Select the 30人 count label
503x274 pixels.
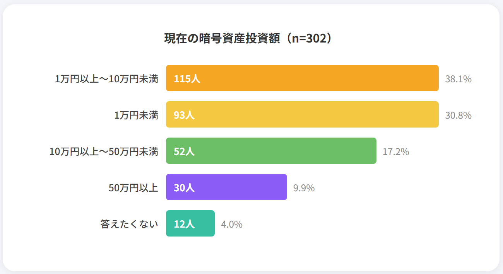pos(184,188)
